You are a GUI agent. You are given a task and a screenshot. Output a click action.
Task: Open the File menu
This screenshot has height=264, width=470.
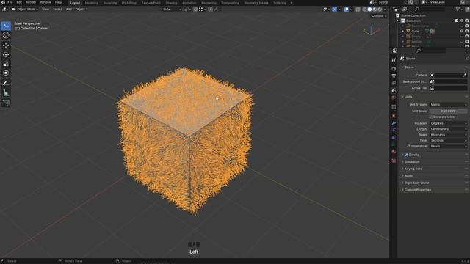pyautogui.click(x=10, y=2)
